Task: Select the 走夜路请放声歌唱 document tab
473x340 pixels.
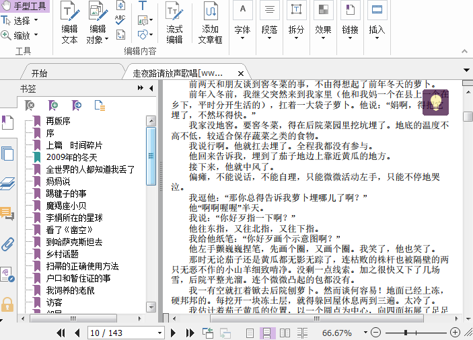Action: tap(178, 73)
